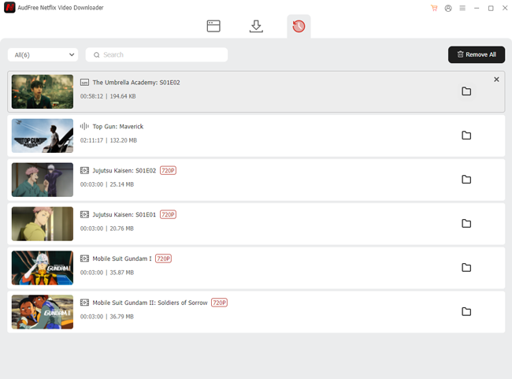Screen dimensions: 512x379
Task: Open the shopping cart icon
Action: (x=434, y=8)
